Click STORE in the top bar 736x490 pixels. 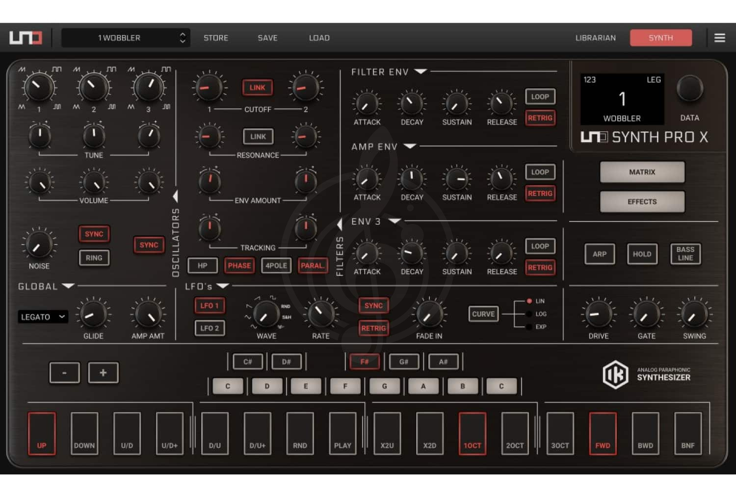216,38
